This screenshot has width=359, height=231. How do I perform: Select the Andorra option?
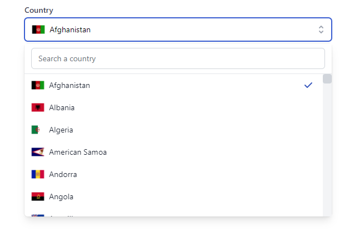pyautogui.click(x=63, y=174)
